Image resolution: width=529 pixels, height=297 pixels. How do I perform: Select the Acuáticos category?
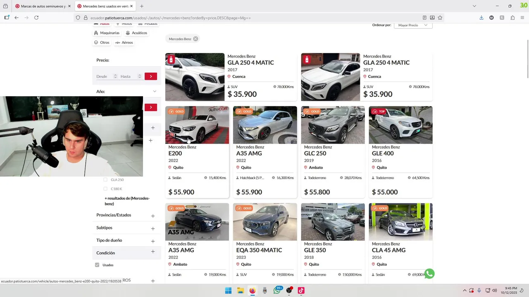coord(136,33)
